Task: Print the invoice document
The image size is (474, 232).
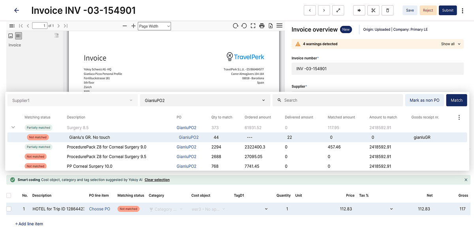Action: point(261,26)
